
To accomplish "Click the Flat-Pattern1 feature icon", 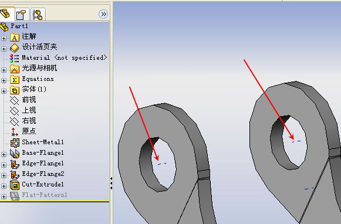I will coord(15,196).
